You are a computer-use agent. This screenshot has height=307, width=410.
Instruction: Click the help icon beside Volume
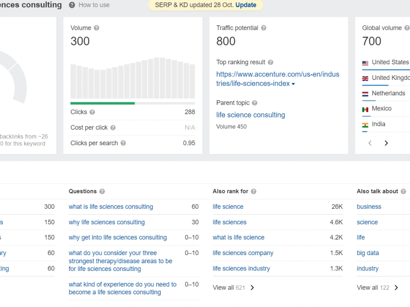[x=96, y=28]
